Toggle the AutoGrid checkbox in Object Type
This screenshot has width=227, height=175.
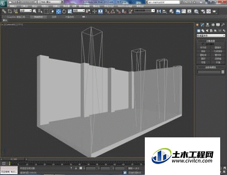click(x=203, y=44)
